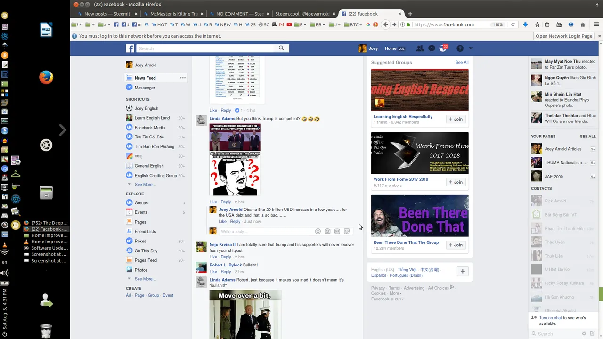This screenshot has width=603, height=339.
Task: Click Create Page link
Action: coord(139,295)
